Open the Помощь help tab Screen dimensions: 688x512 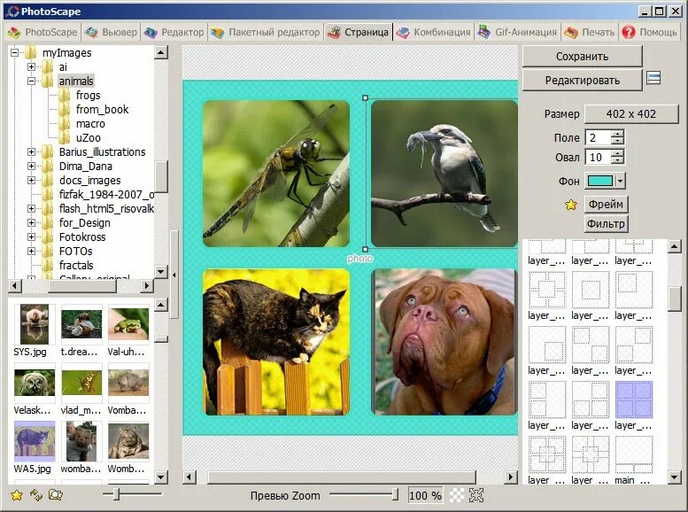[649, 32]
